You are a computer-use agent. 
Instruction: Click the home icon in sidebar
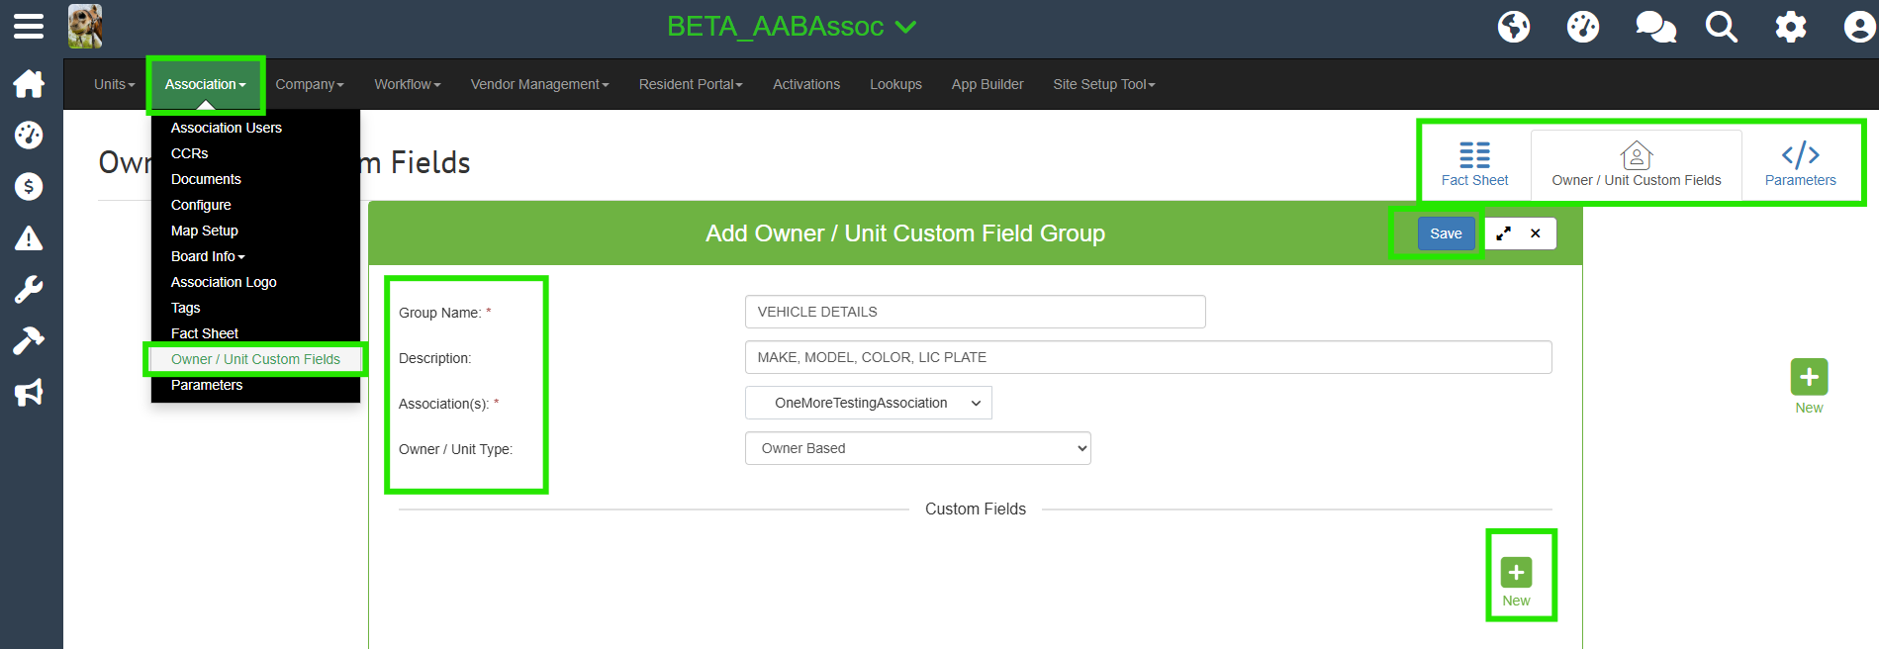point(29,84)
